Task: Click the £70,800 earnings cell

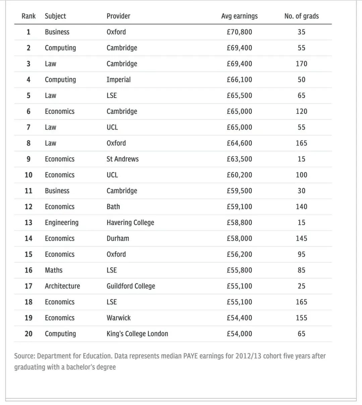Action: [239, 32]
